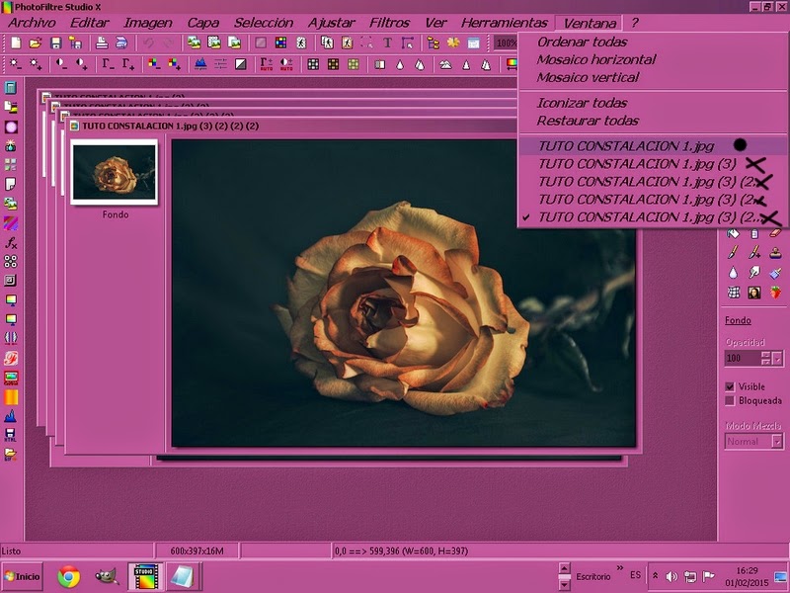The width and height of the screenshot is (790, 593).
Task: Click the image explorer folder-tree icon
Action: [x=434, y=43]
